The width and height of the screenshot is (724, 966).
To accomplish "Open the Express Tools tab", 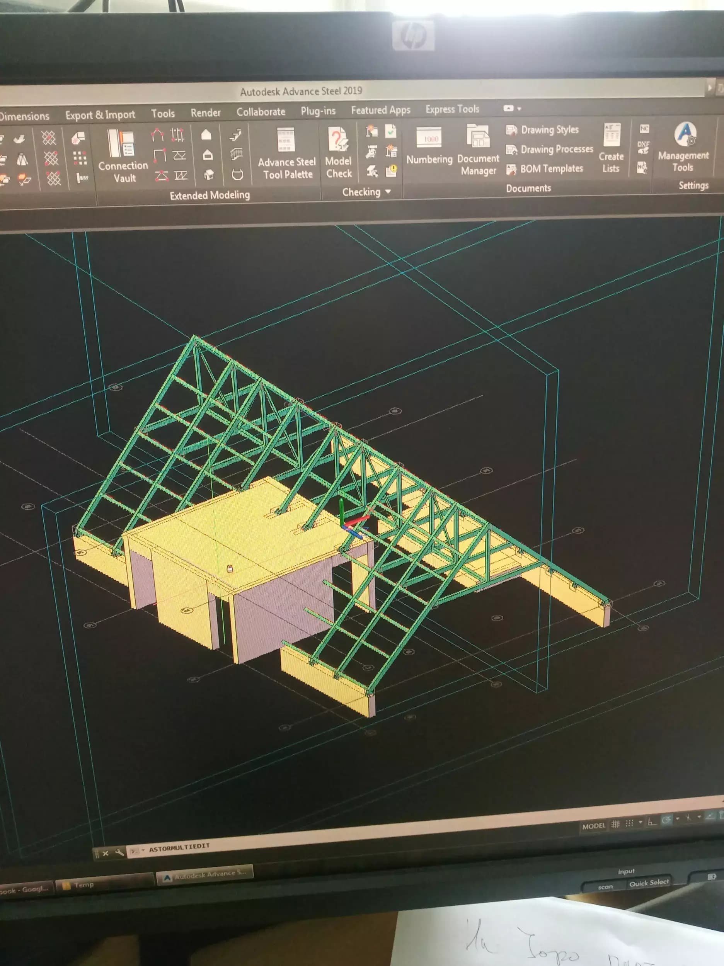I will [452, 109].
